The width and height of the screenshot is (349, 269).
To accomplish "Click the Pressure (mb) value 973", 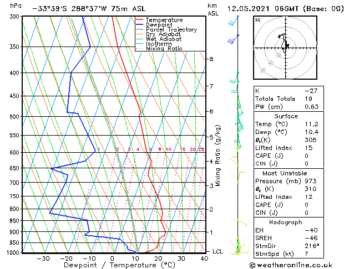I will [311, 181].
